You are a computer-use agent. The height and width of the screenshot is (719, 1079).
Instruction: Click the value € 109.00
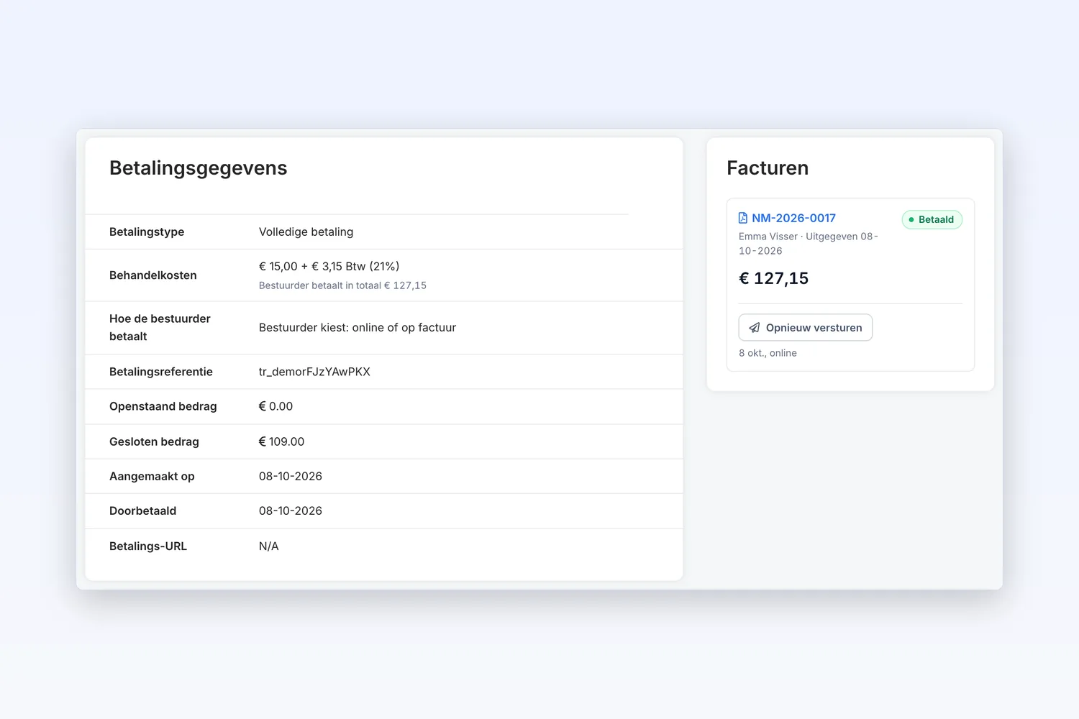(x=281, y=442)
